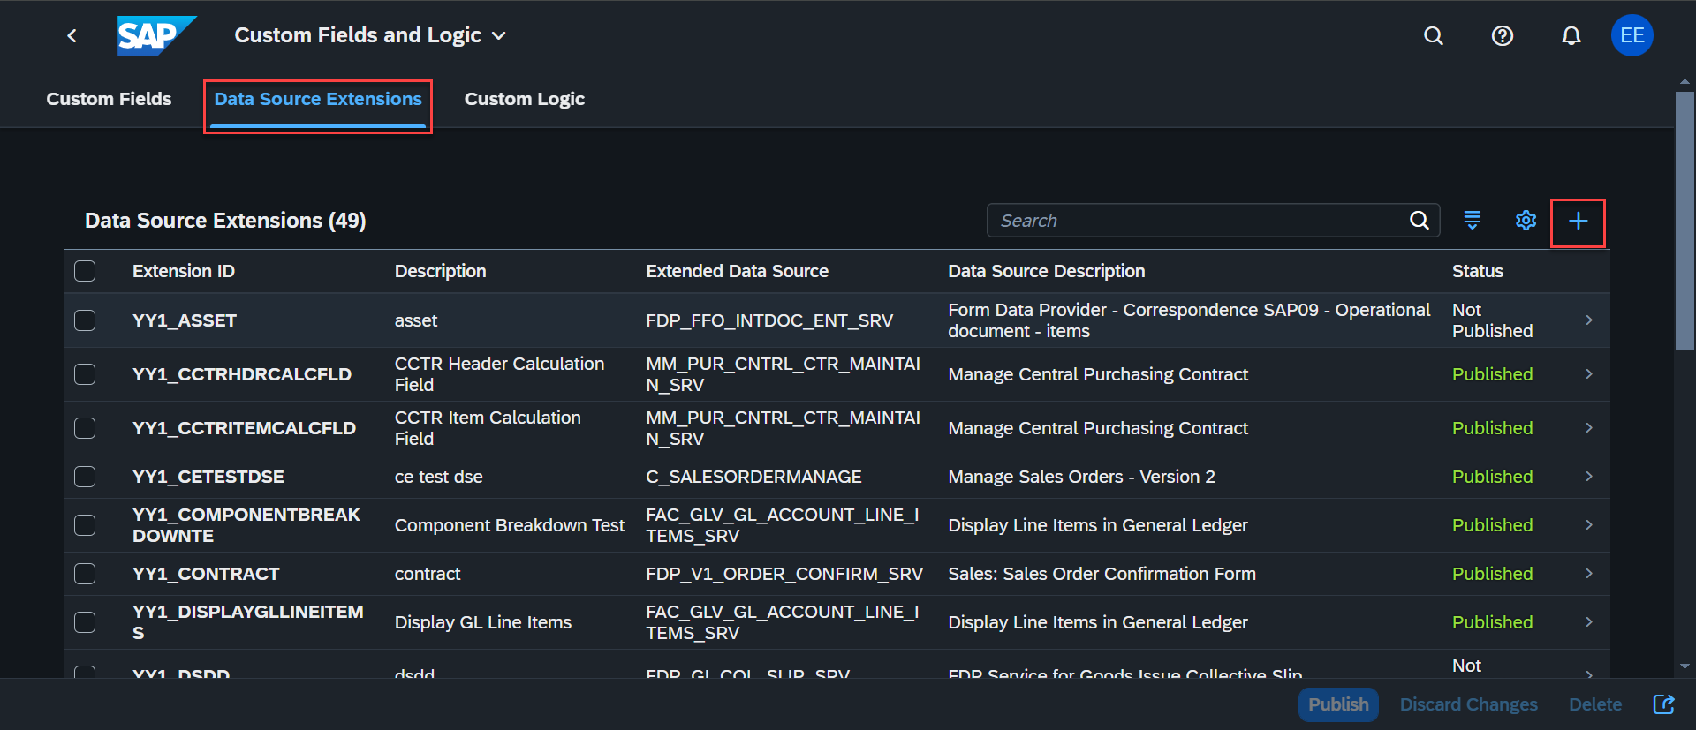Click 'Component Breakdown Test' description cell
Screen dimensions: 1696x730
click(x=510, y=525)
